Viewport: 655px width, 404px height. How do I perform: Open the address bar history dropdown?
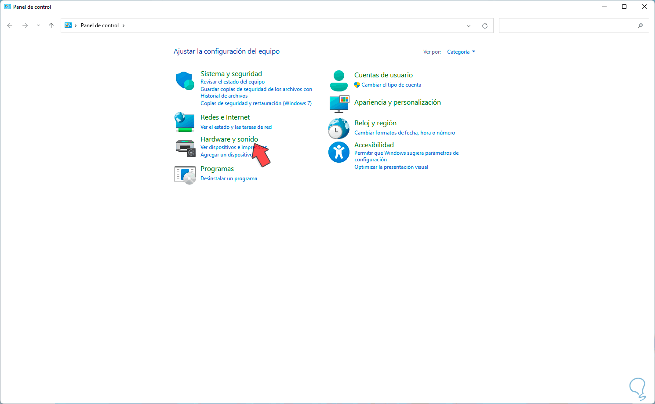(x=469, y=26)
